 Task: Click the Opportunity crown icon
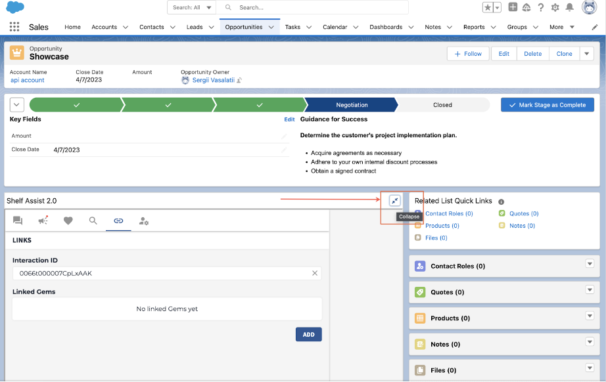pyautogui.click(x=17, y=53)
